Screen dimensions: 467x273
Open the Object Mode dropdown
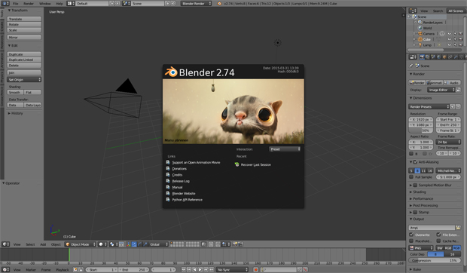point(81,244)
